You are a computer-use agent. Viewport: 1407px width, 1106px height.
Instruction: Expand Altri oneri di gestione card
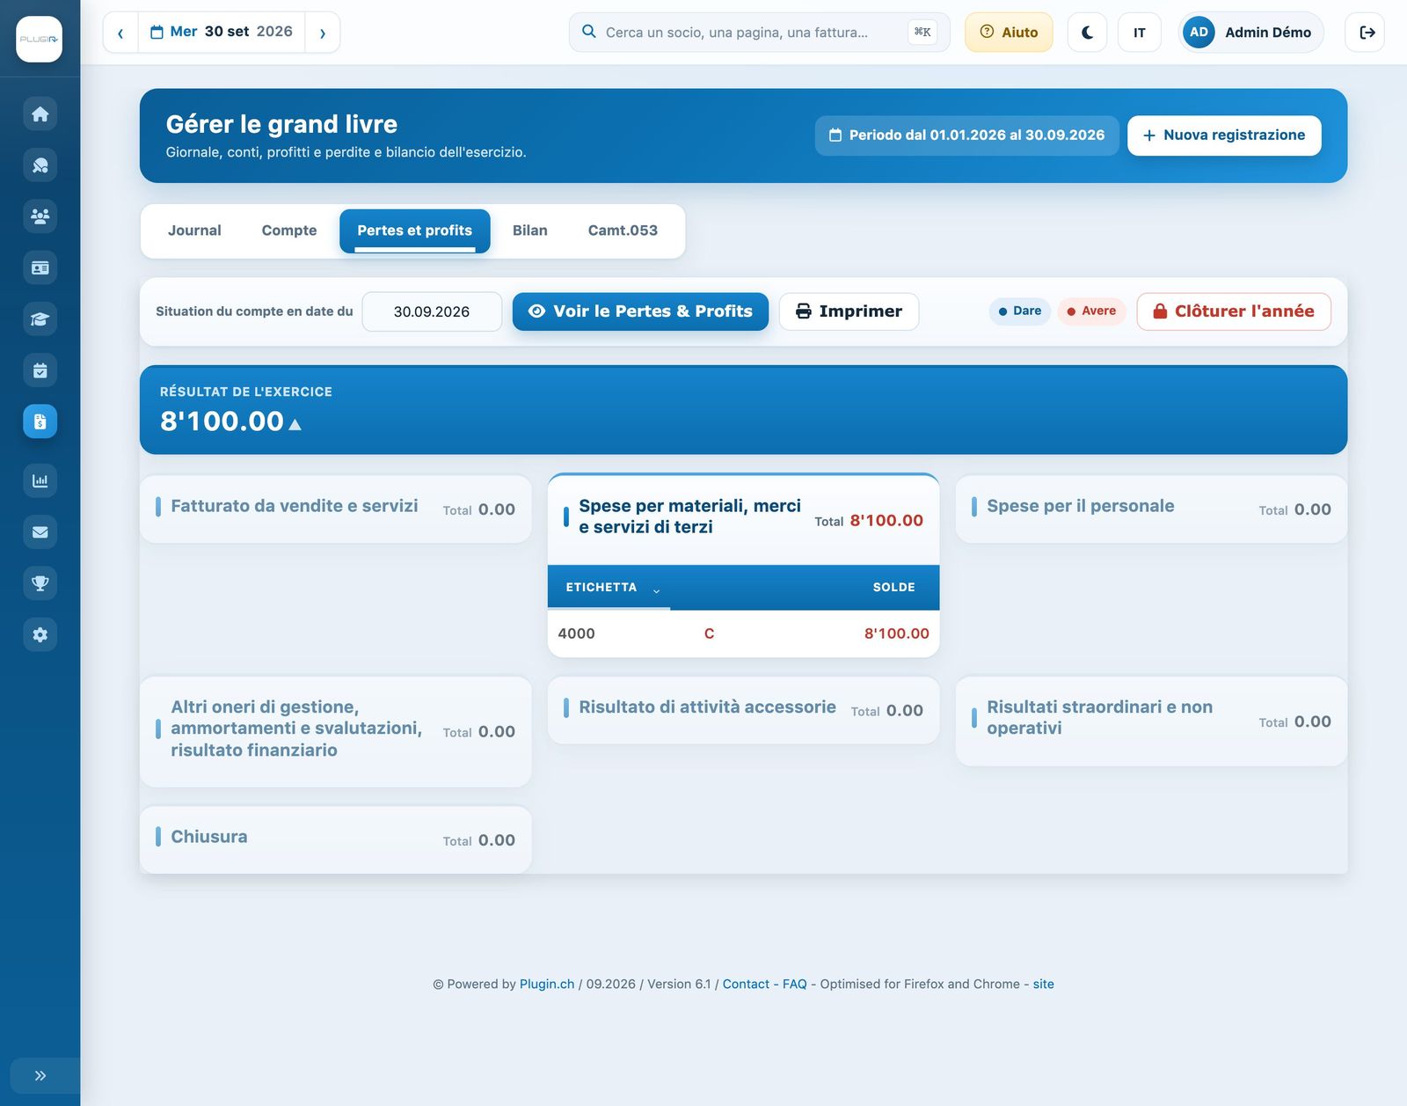[336, 730]
